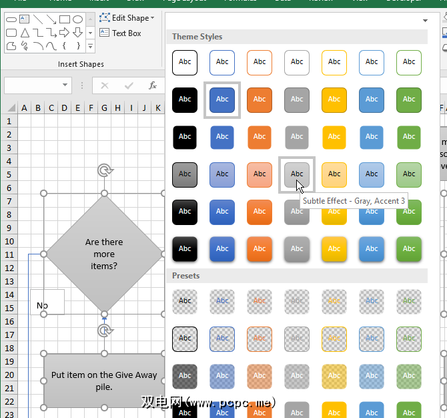The image size is (447, 418).
Task: Collapse the shape styles gallery arrow
Action: point(425,21)
